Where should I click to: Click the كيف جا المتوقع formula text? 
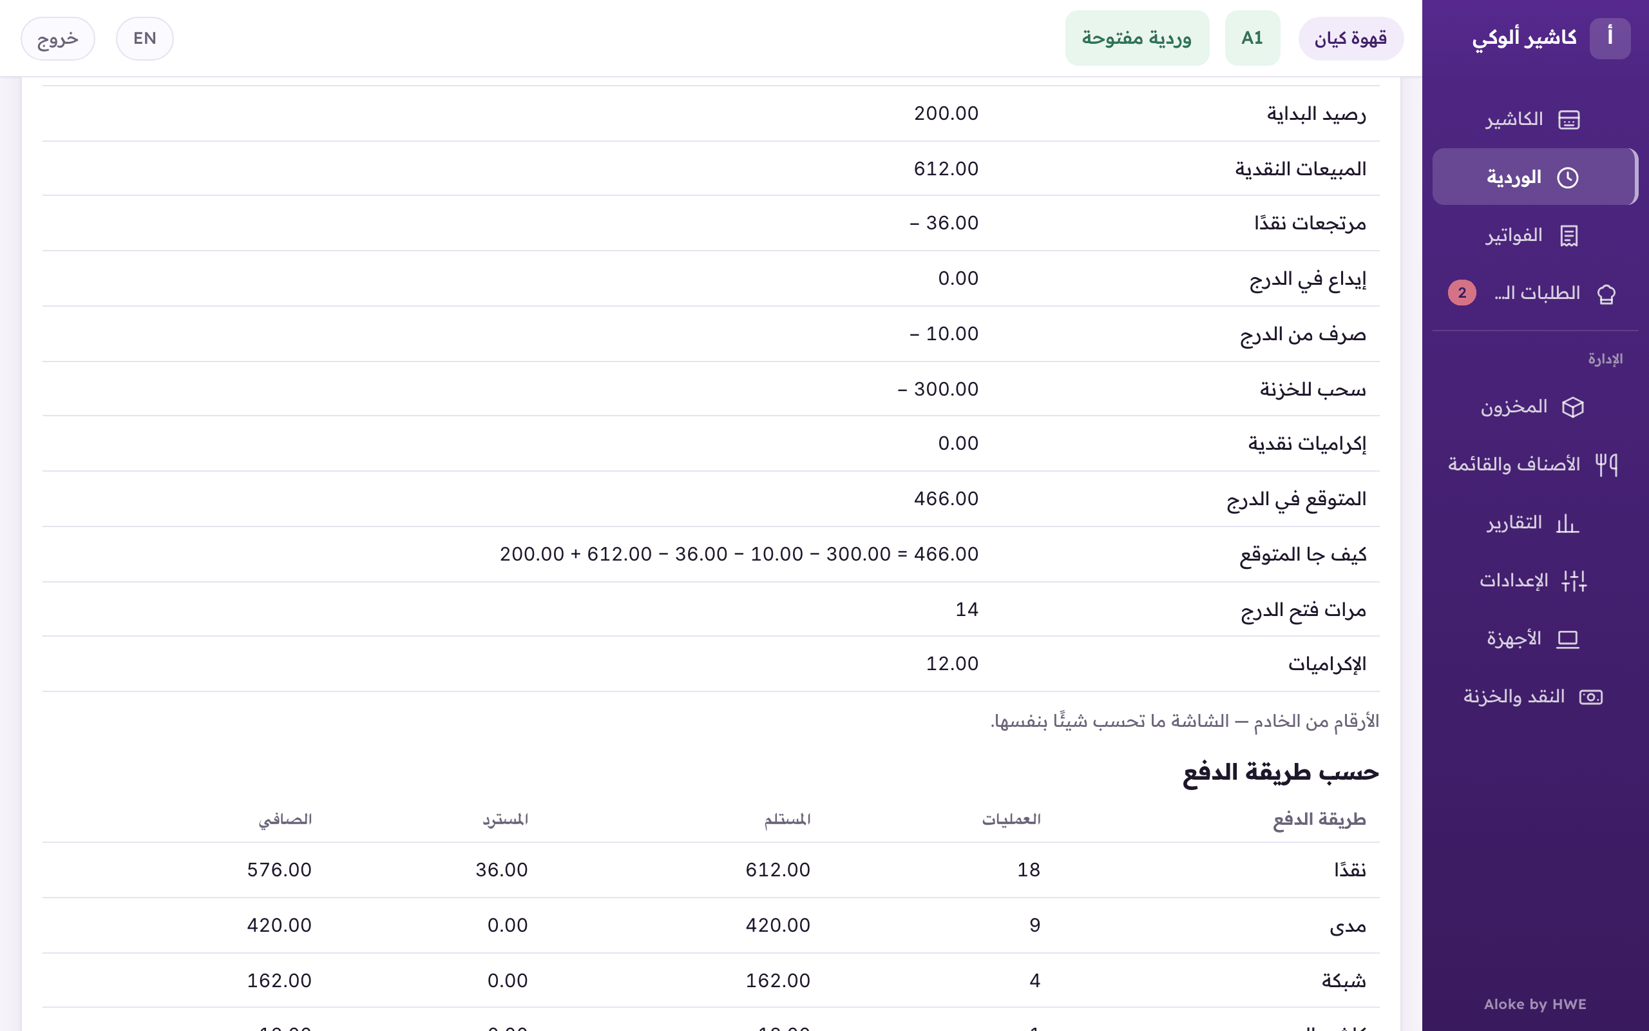point(739,554)
